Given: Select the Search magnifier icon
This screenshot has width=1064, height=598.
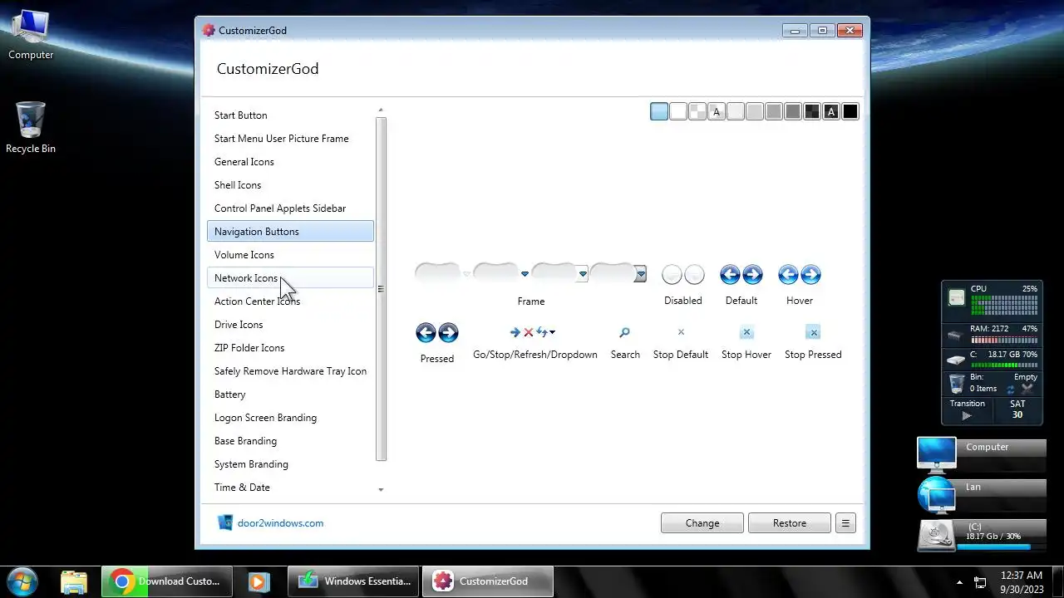Looking at the screenshot, I should (625, 332).
